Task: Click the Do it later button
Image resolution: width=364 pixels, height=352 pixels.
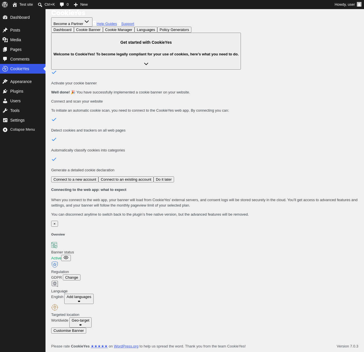Action: 164,180
